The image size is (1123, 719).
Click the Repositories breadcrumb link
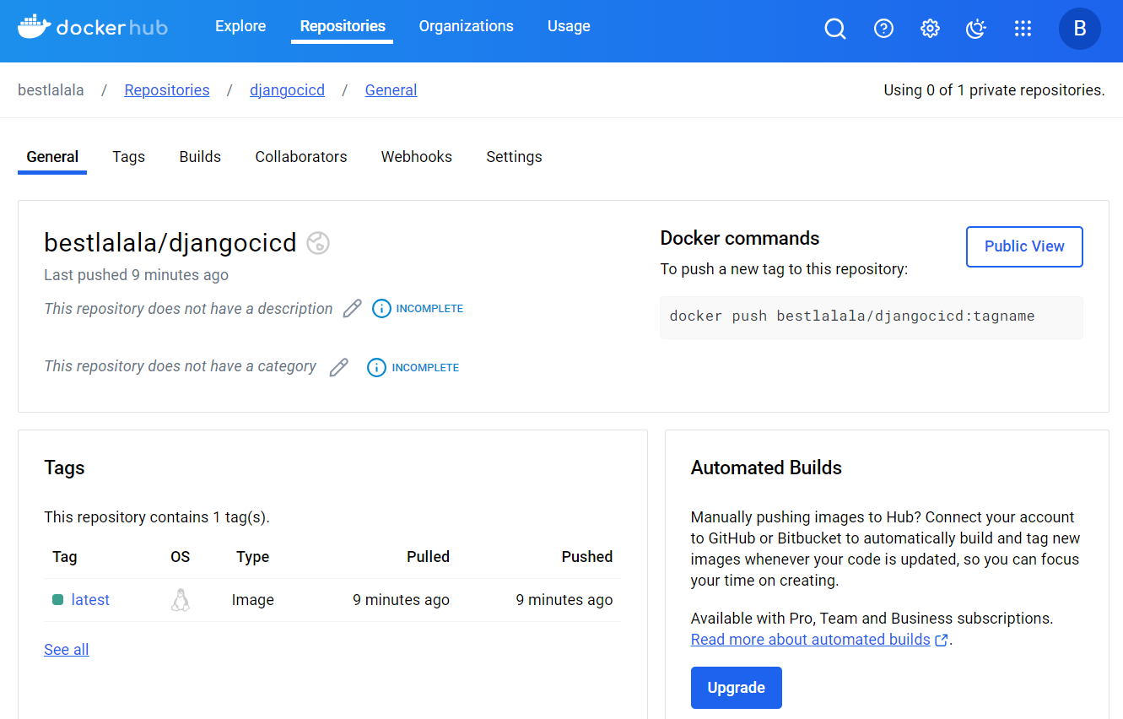coord(167,90)
